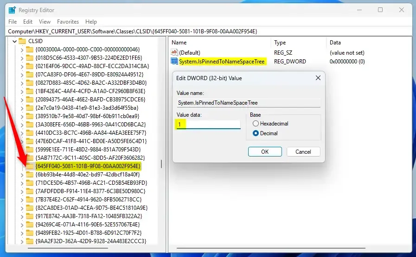
Task: Confirm the DWORD edit with OK
Action: click(265, 151)
